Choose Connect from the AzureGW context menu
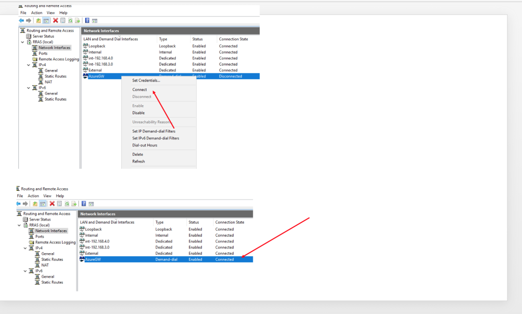 pyautogui.click(x=140, y=89)
